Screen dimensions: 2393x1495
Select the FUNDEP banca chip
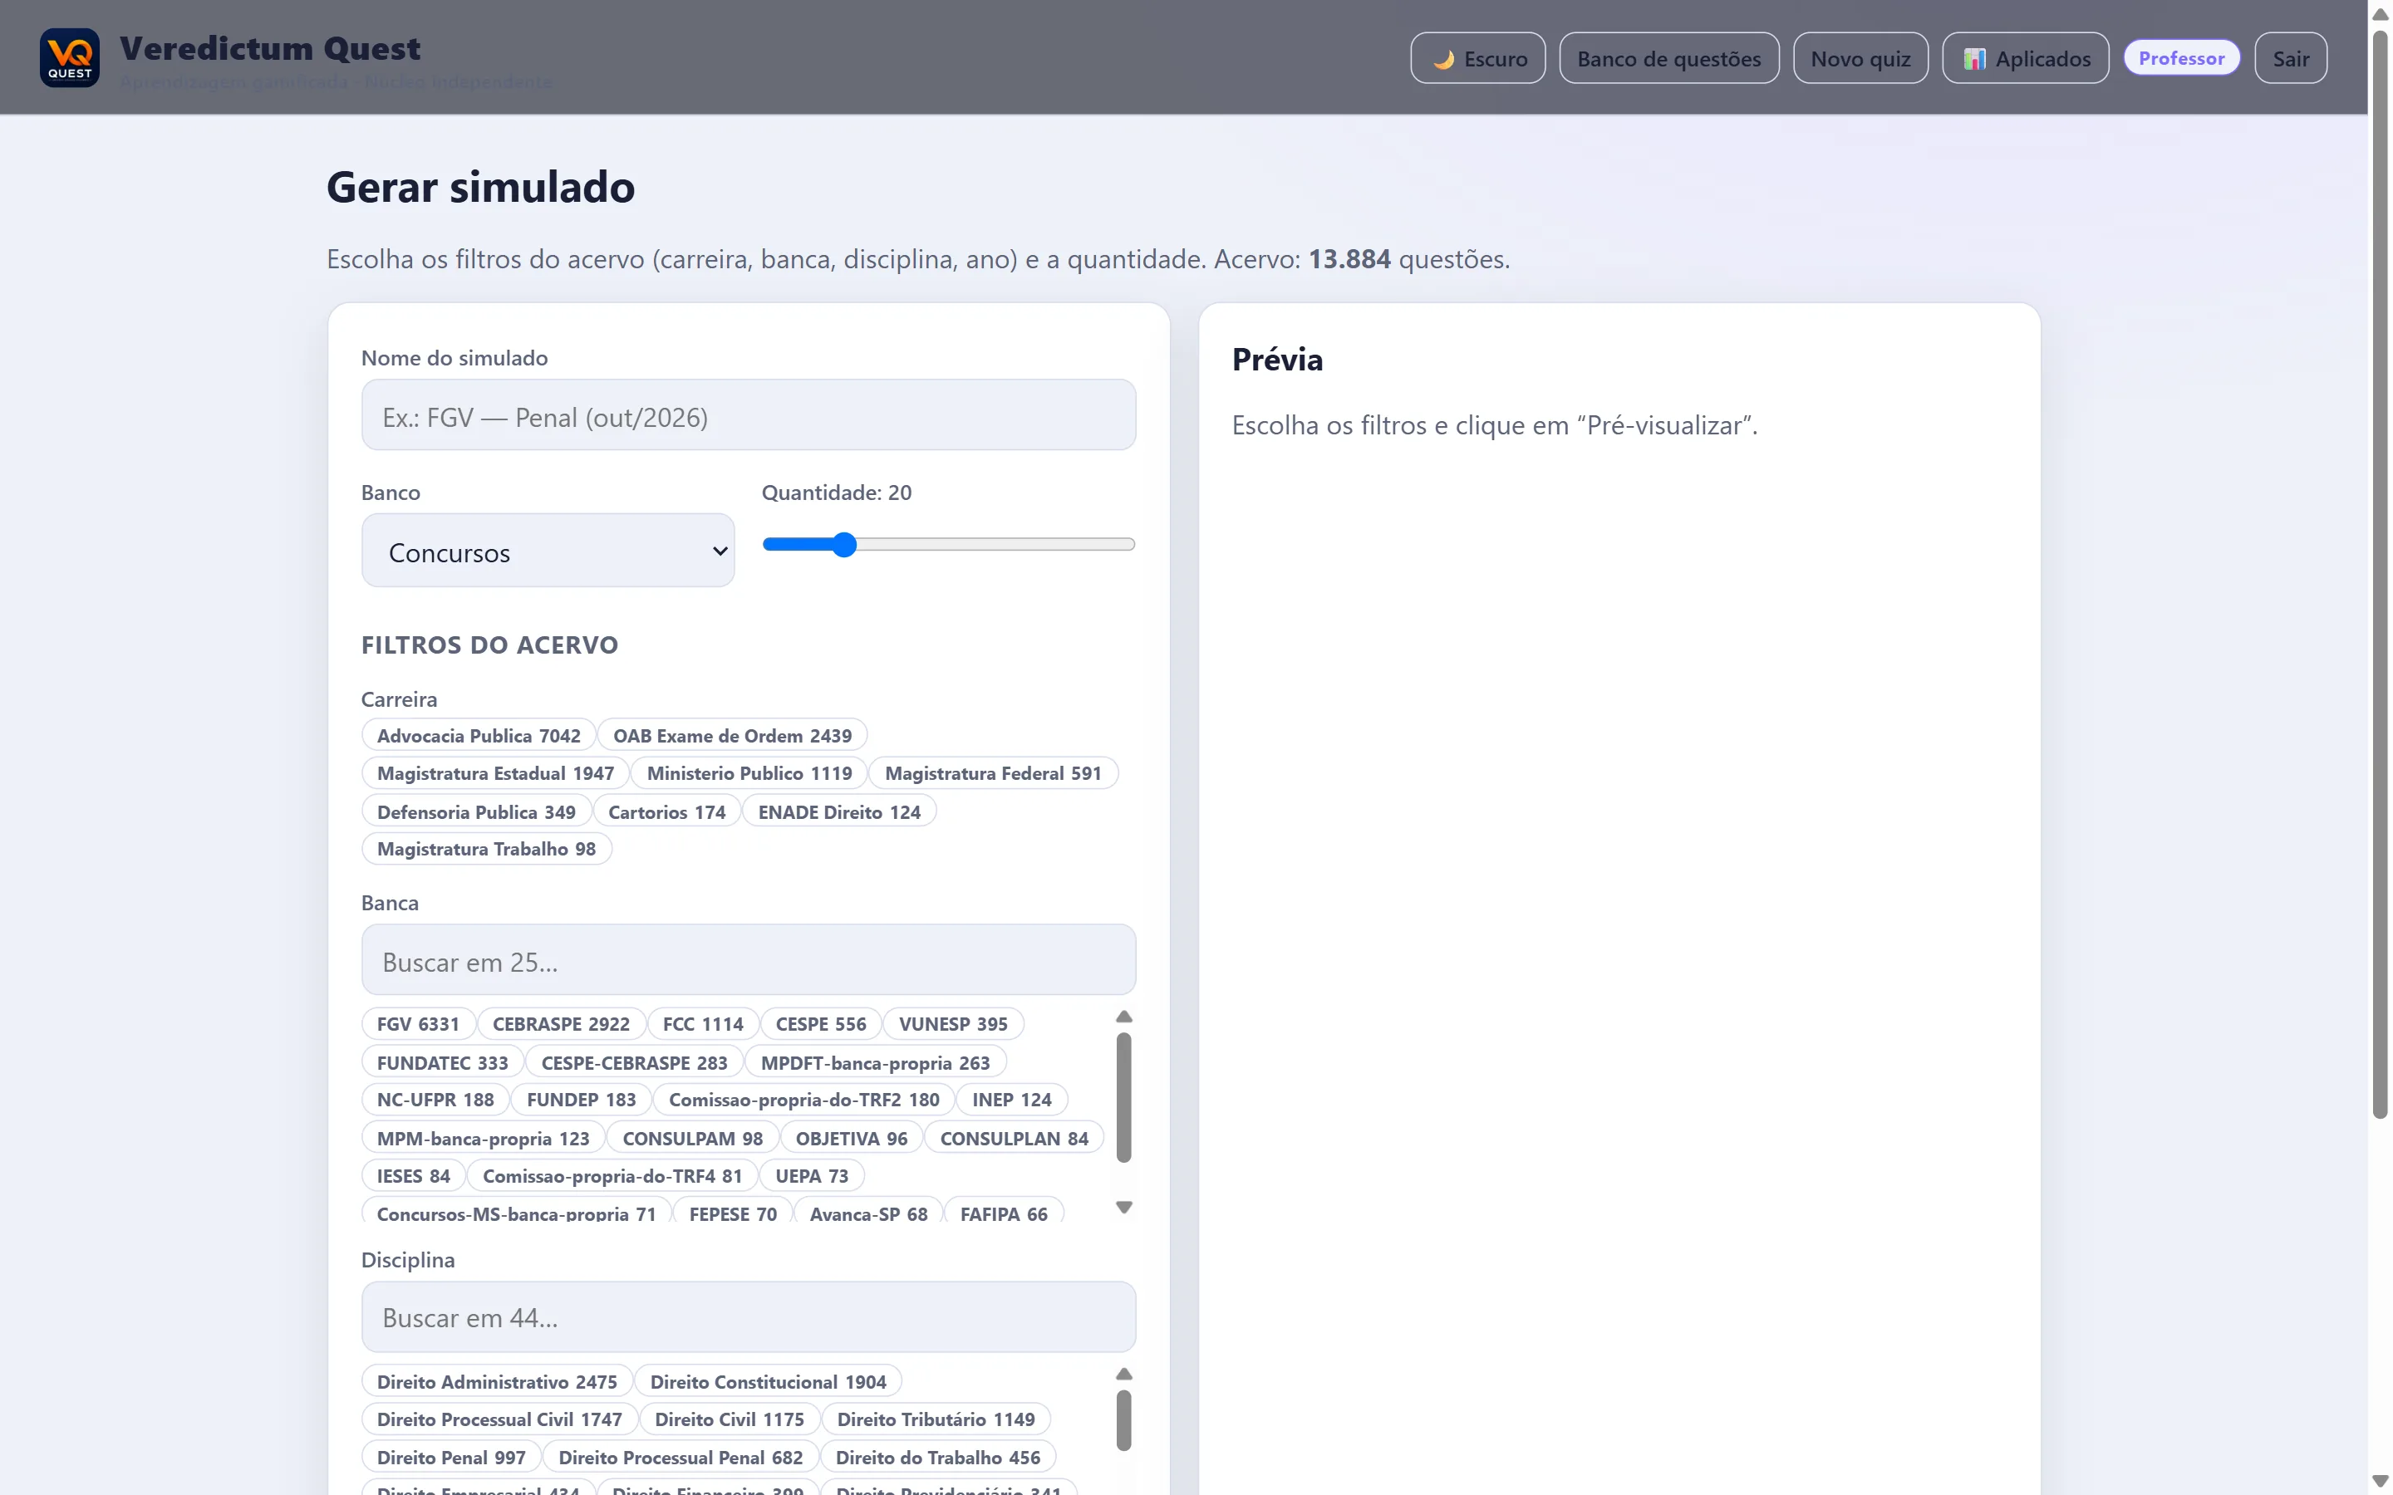(x=582, y=1100)
